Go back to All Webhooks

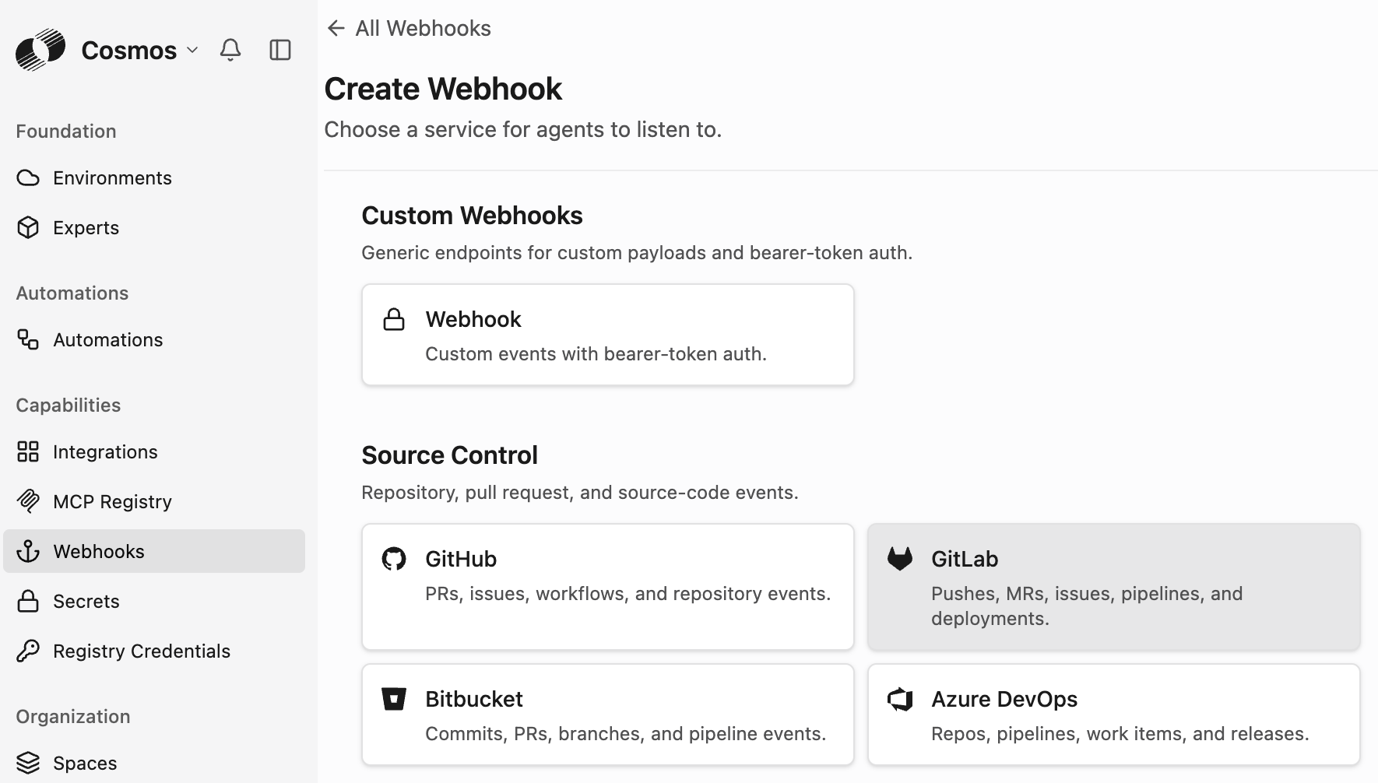[x=409, y=28]
